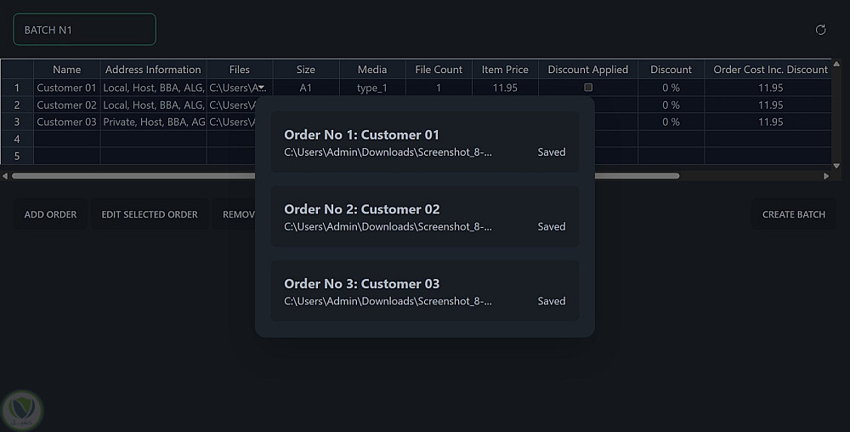Image resolution: width=850 pixels, height=432 pixels.
Task: Click the green logo badge in corner
Action: [x=22, y=410]
